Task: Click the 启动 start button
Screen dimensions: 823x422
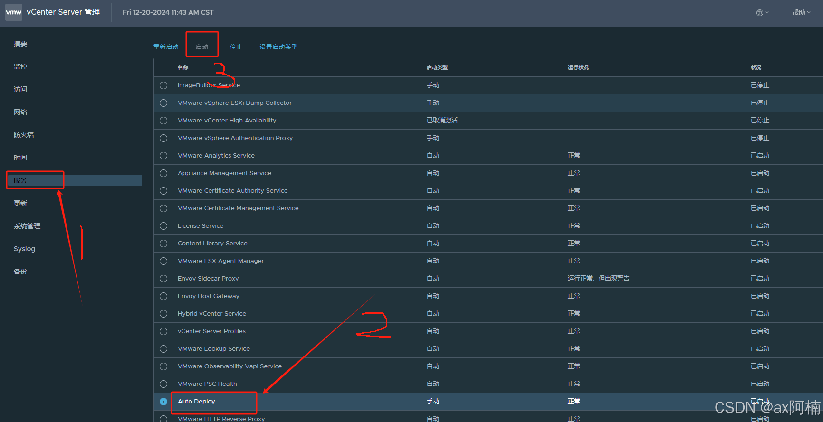Action: pyautogui.click(x=202, y=47)
